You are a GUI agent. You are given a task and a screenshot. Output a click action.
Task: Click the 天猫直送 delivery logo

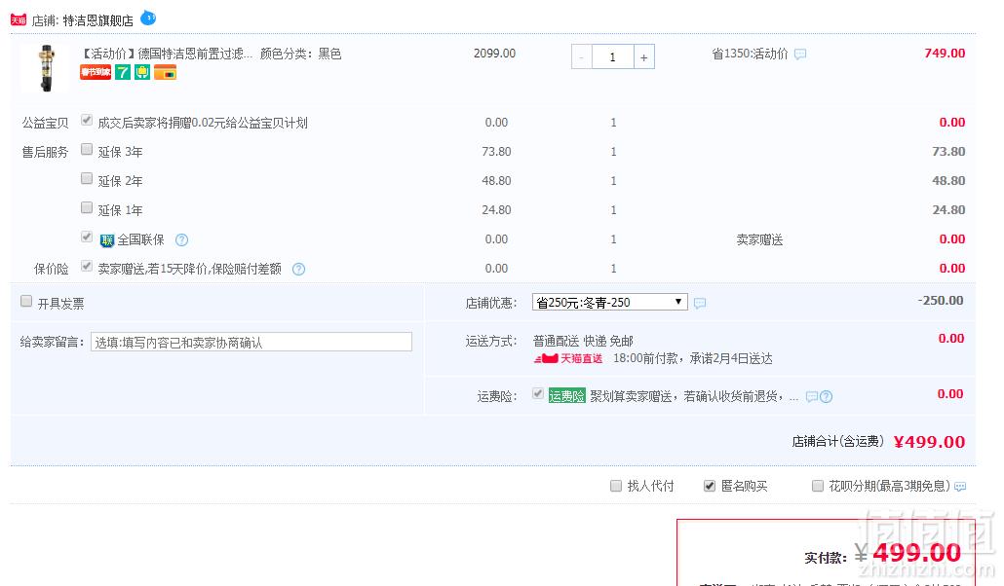568,358
